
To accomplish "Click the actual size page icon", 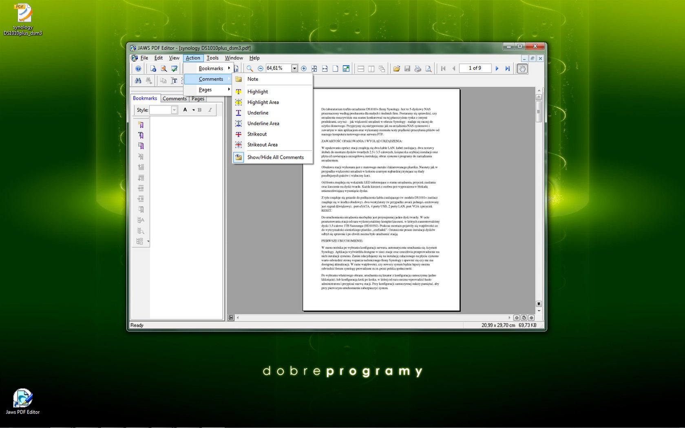I will coord(335,68).
